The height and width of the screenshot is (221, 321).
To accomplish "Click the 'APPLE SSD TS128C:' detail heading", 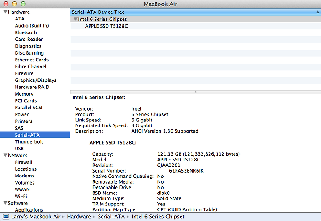I will point(113,143).
